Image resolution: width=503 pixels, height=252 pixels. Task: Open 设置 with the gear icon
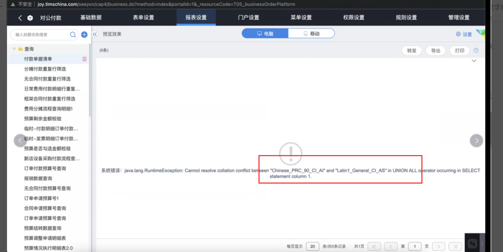pos(463,34)
